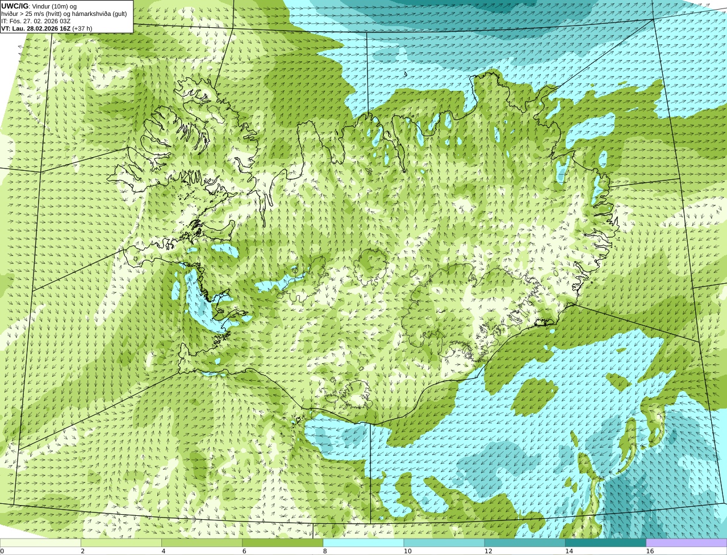This screenshot has width=727, height=555.
Task: Click the purple legend swatch above 16 m/s
Action: tap(687, 543)
